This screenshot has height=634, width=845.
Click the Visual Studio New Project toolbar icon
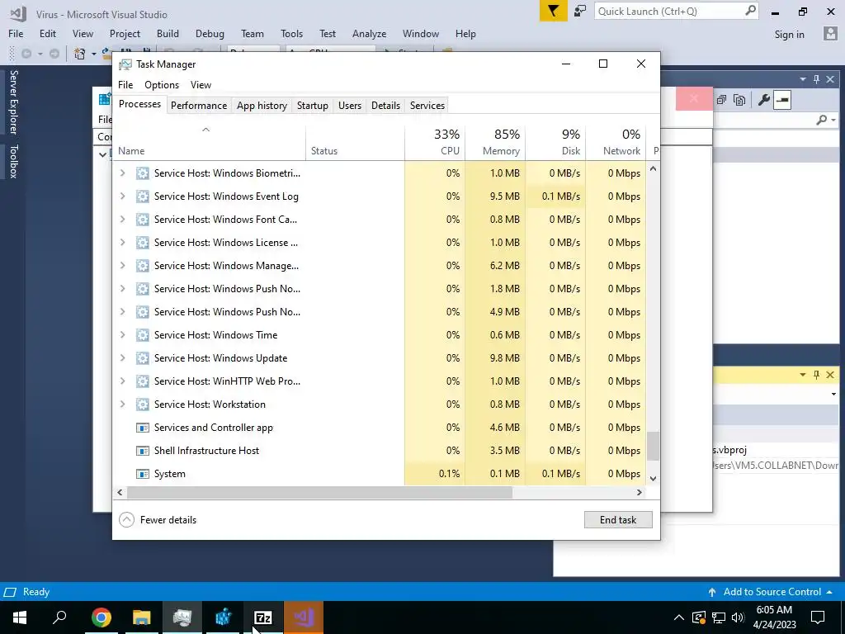[x=80, y=54]
